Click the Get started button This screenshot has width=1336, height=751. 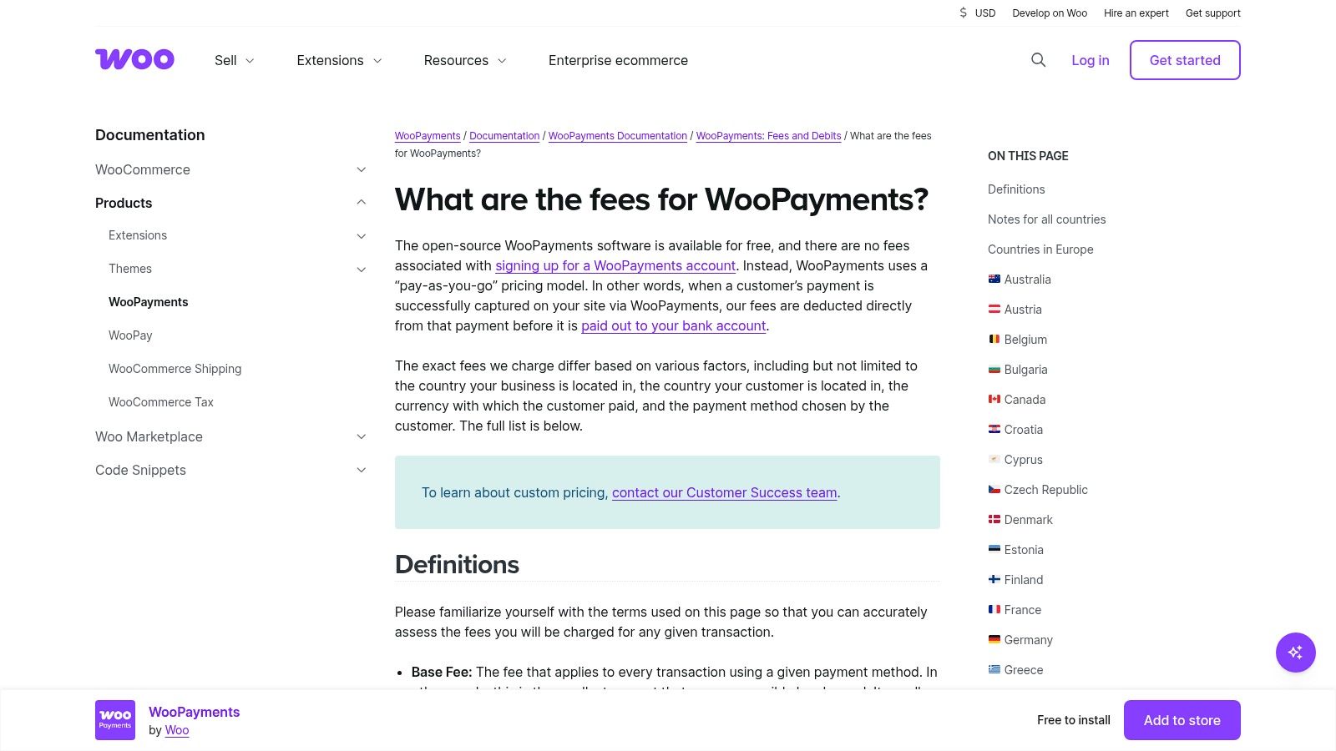[x=1185, y=60]
